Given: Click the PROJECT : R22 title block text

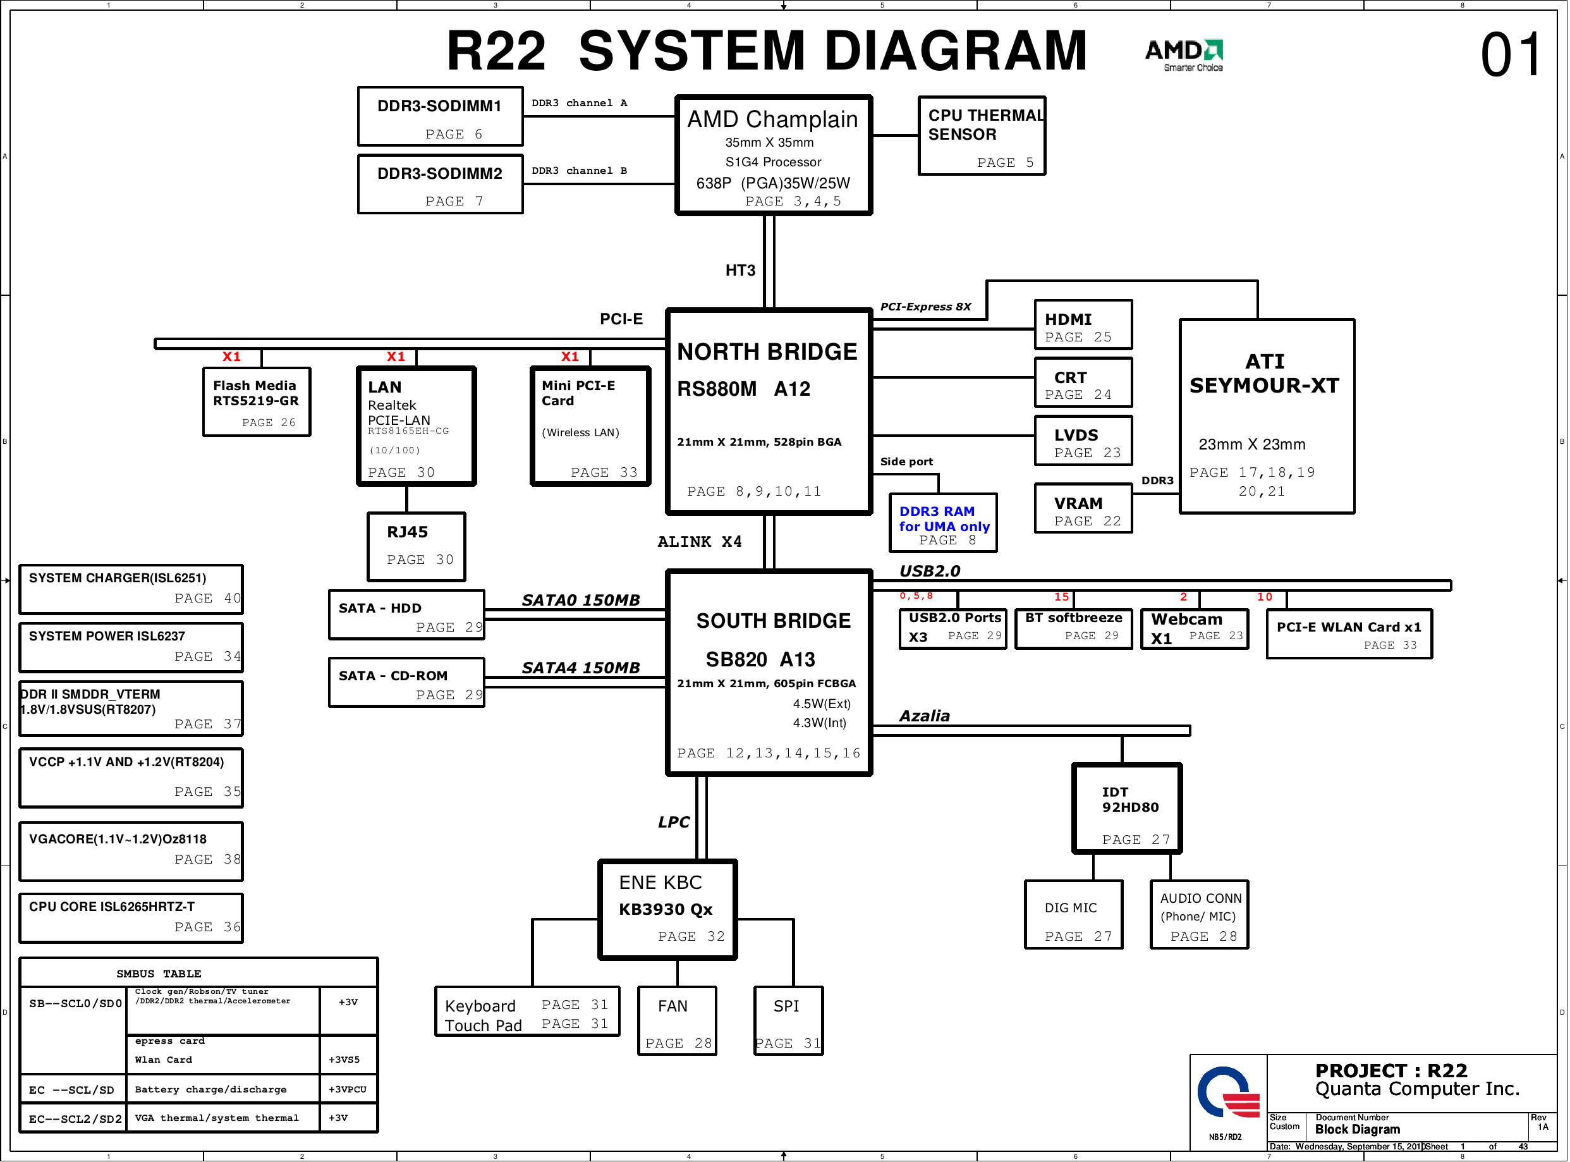Looking at the screenshot, I should pos(1392,1071).
